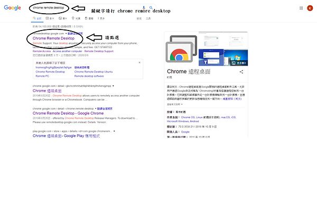Open the Remote Desktop Support sitelink
Image resolution: width=317 pixels, height=219 pixels.
[99, 51]
